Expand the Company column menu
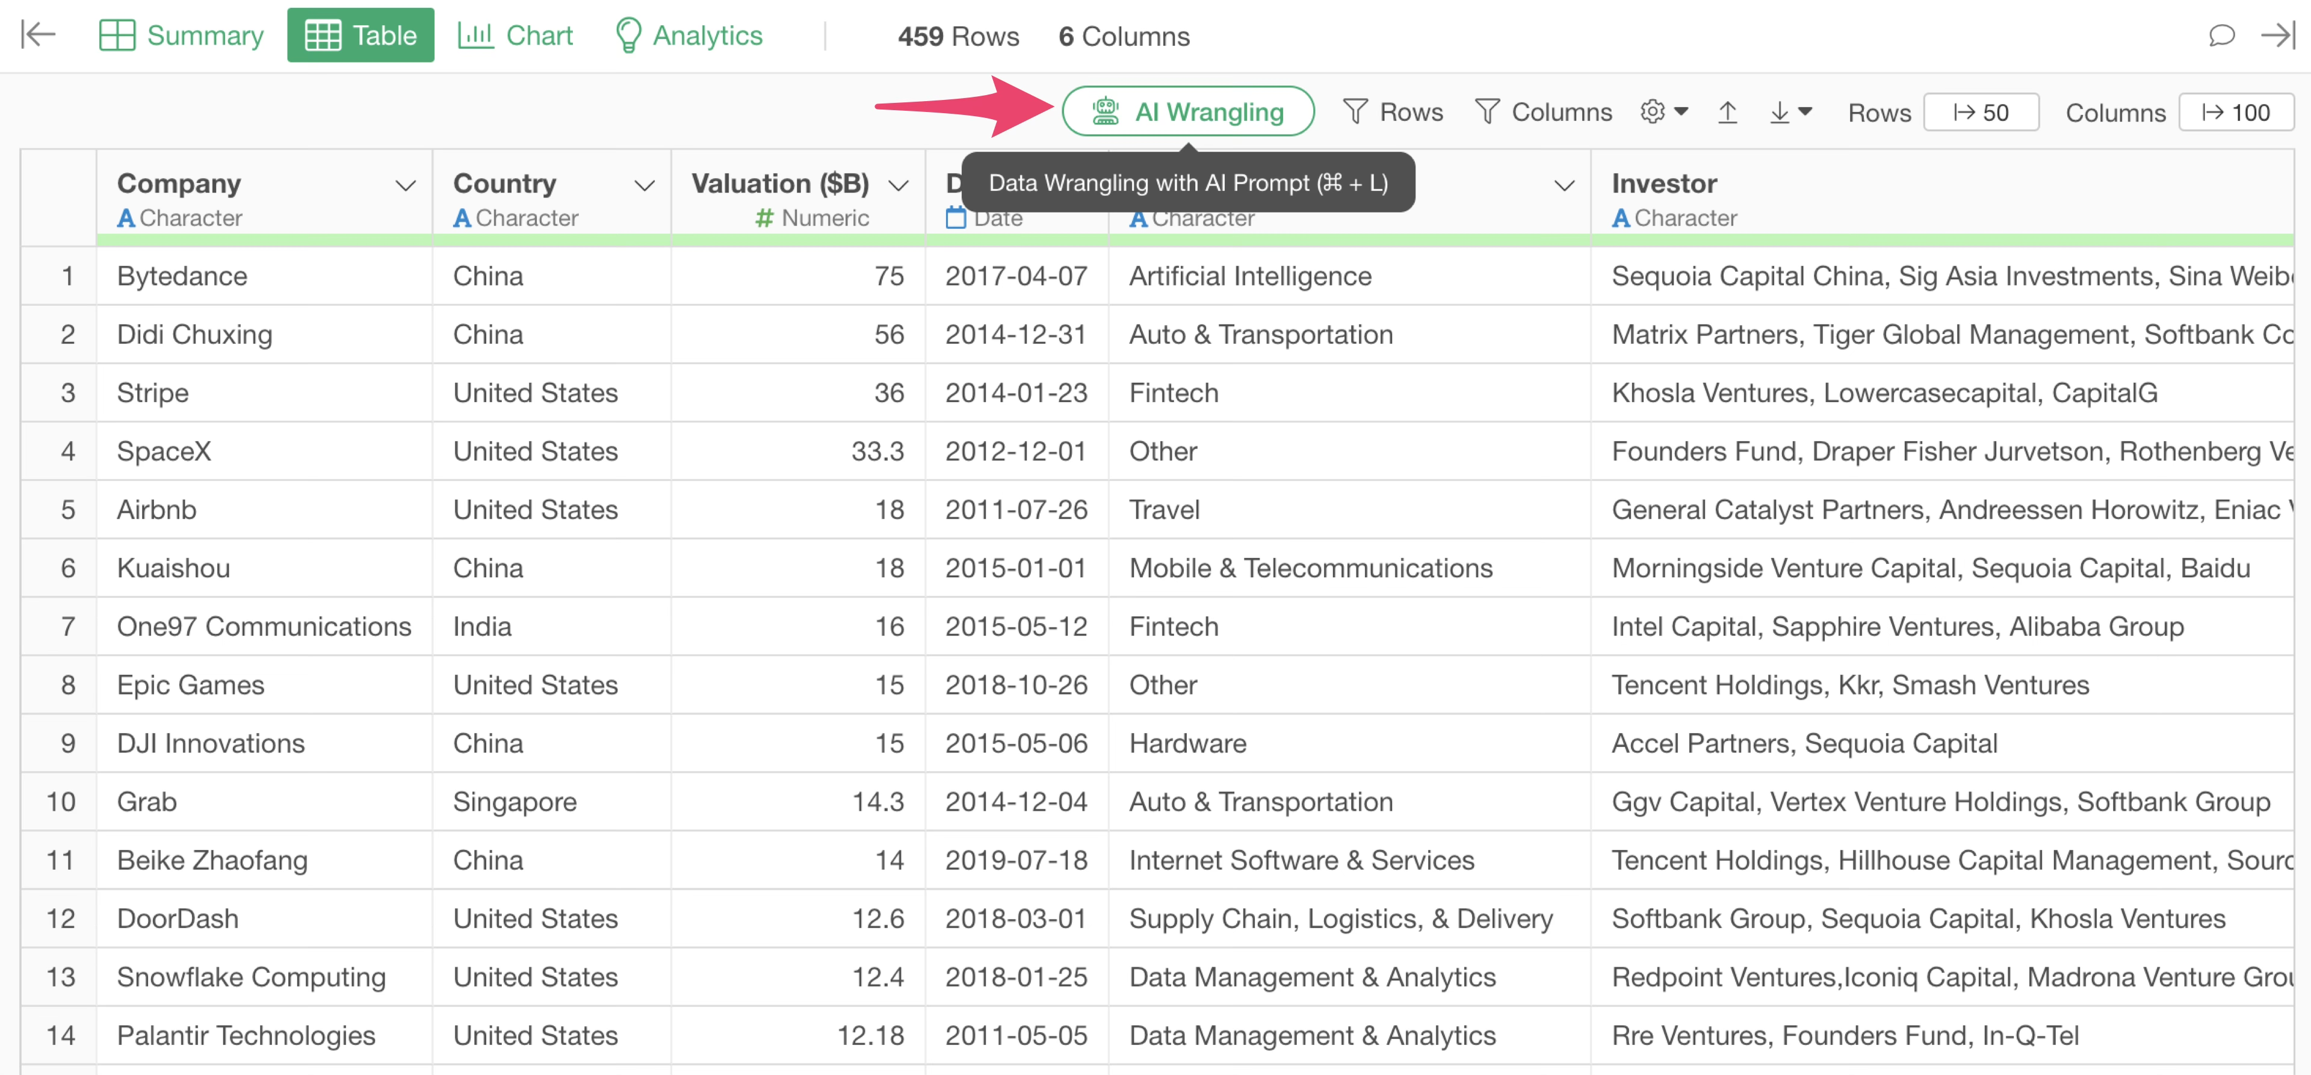2311x1075 pixels. pos(406,186)
